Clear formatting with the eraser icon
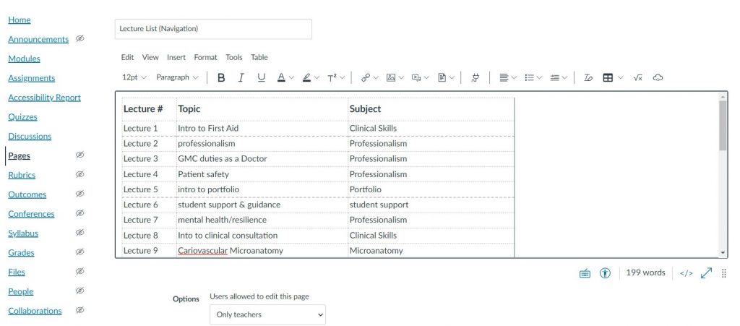 (x=588, y=77)
